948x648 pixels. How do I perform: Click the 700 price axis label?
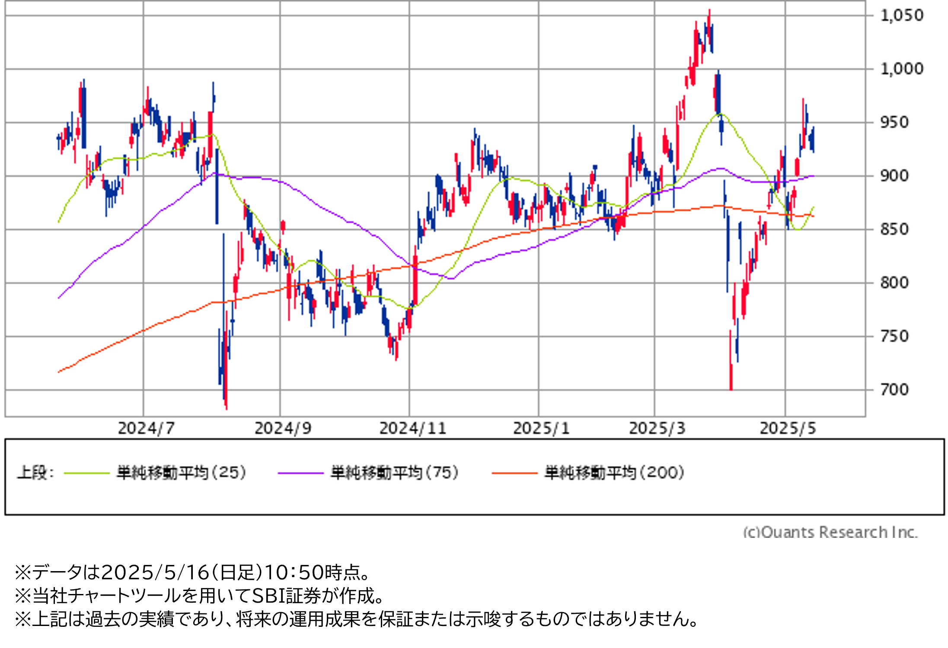[x=894, y=390]
